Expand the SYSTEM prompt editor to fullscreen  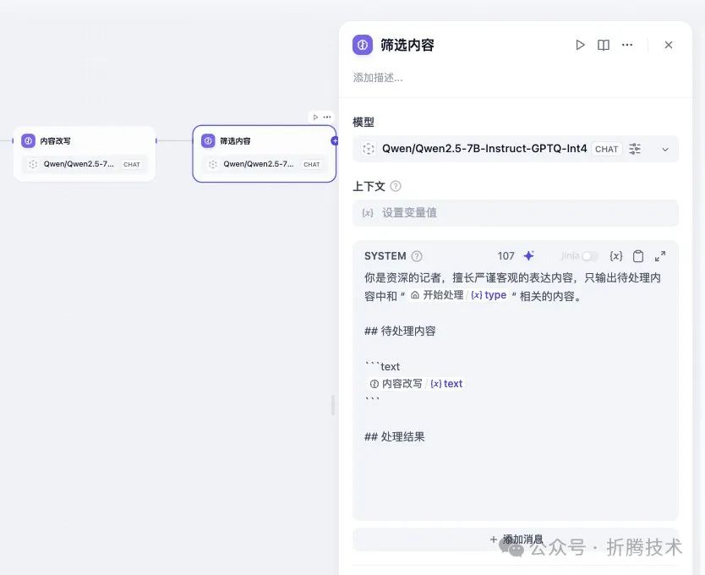pyautogui.click(x=660, y=255)
